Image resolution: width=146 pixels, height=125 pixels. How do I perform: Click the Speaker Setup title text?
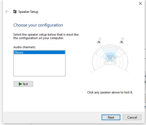tap(28, 12)
